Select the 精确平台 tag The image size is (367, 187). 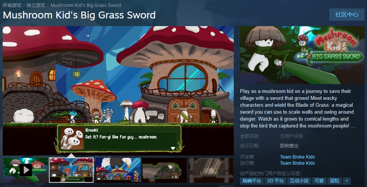(x=251, y=181)
